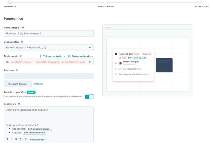Expand the Token azienda dropdown
The image size is (210, 148).
click(80, 56)
